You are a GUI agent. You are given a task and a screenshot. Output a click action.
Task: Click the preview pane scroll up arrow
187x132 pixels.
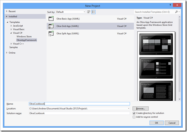pos(179,17)
